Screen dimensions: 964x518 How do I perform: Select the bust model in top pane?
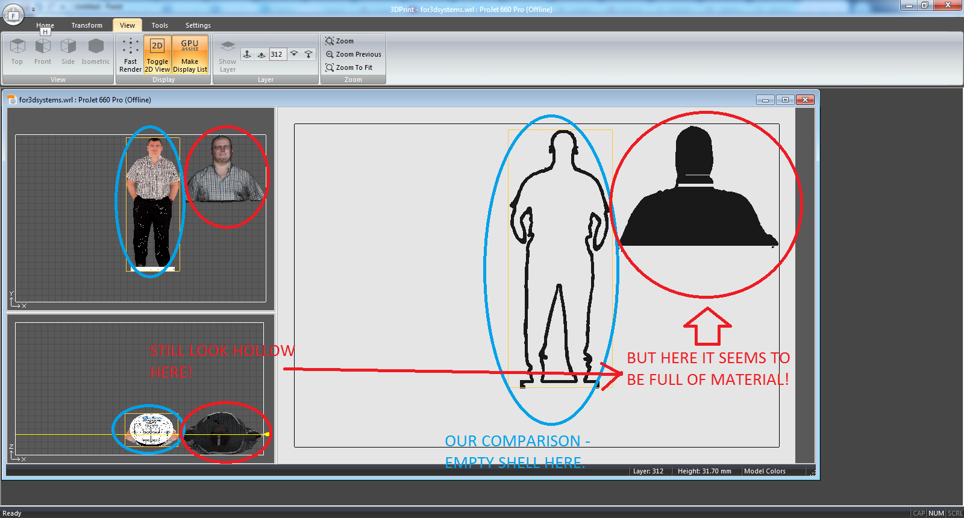[x=225, y=169]
